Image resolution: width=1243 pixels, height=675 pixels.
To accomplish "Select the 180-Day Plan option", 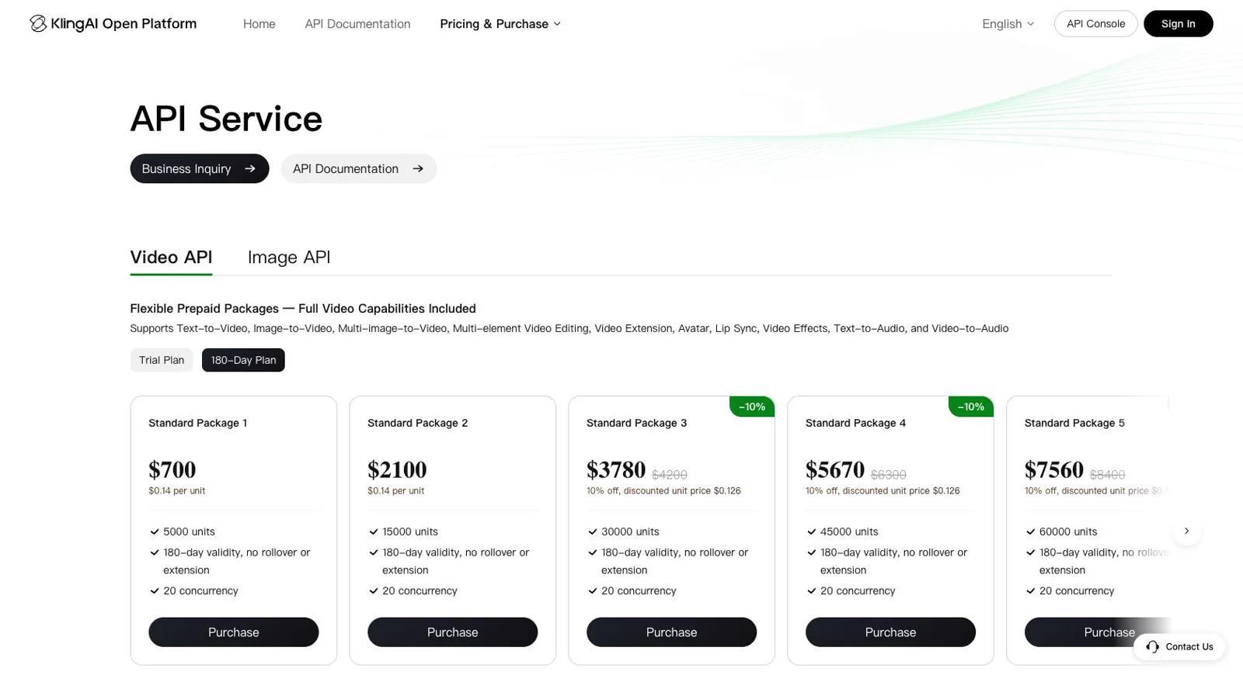I will click(x=243, y=360).
